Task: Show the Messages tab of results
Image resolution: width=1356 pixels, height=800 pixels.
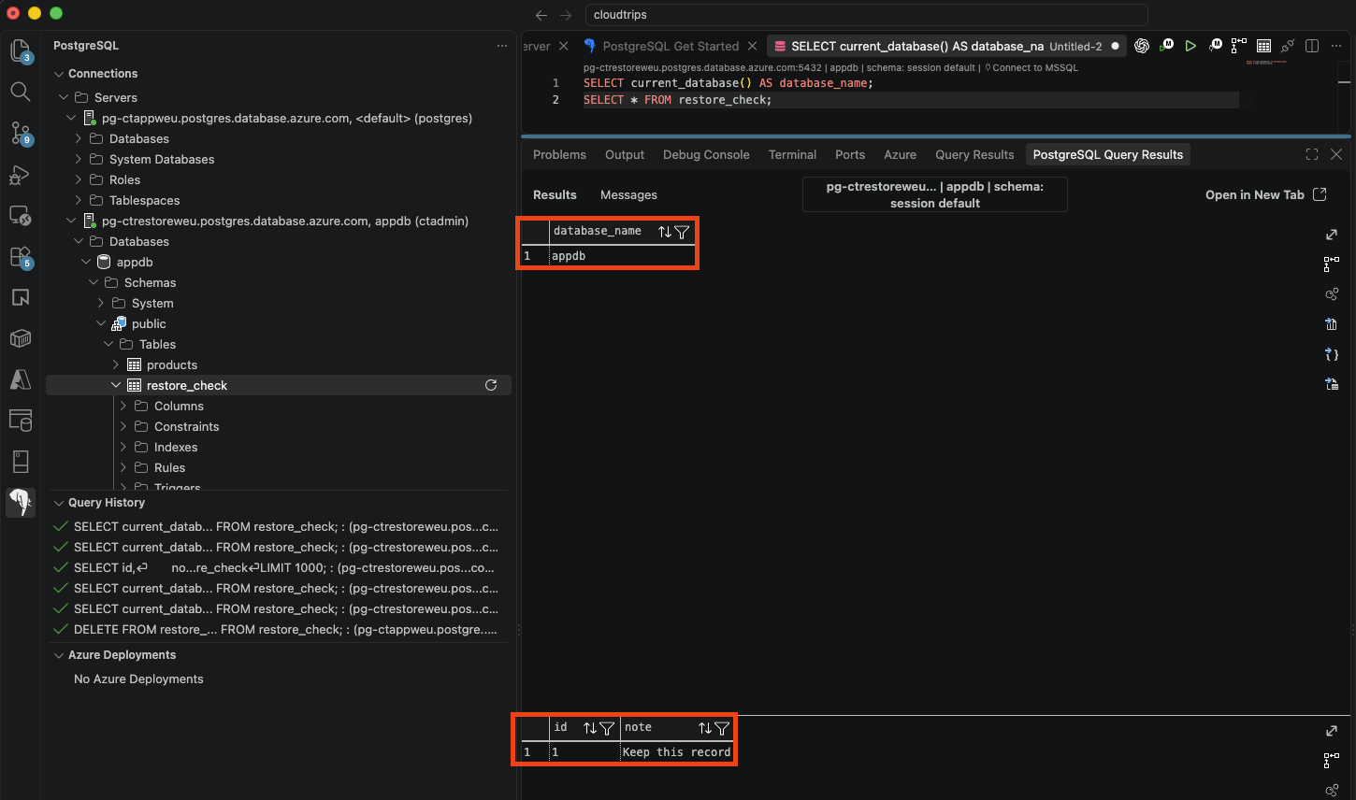Action: pos(628,195)
